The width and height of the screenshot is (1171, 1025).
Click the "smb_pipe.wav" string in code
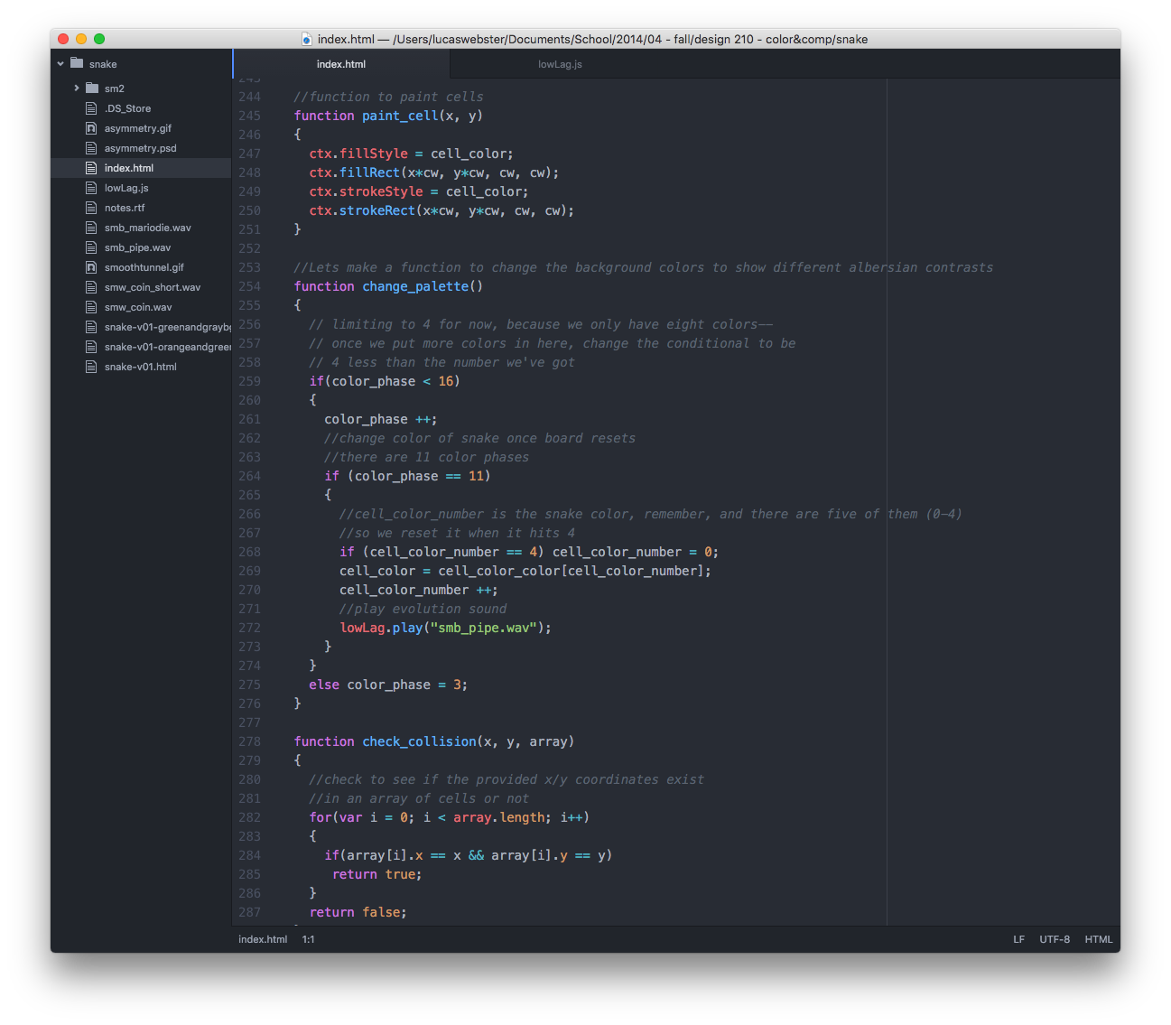click(x=484, y=628)
